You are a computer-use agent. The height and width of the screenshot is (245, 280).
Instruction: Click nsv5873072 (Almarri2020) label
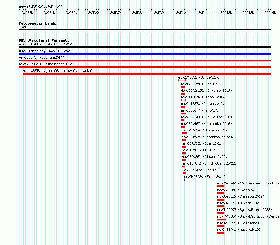click(x=240, y=203)
